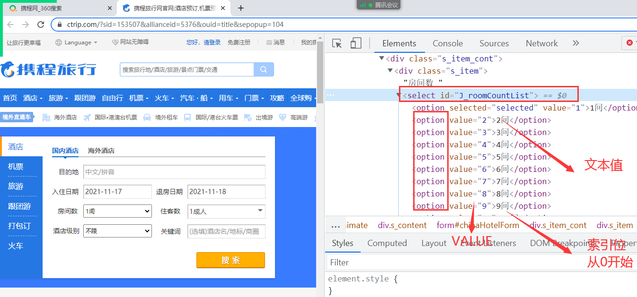637x297 pixels.
Task: Click the 消息 envelope icon
Action: (x=269, y=42)
